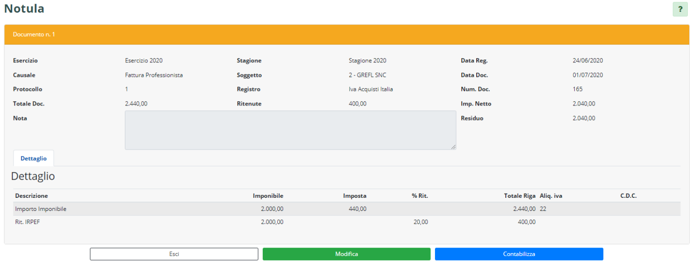Click the Soggetto value 2 - GREFL SNC
This screenshot has height=270, width=693.
367,75
